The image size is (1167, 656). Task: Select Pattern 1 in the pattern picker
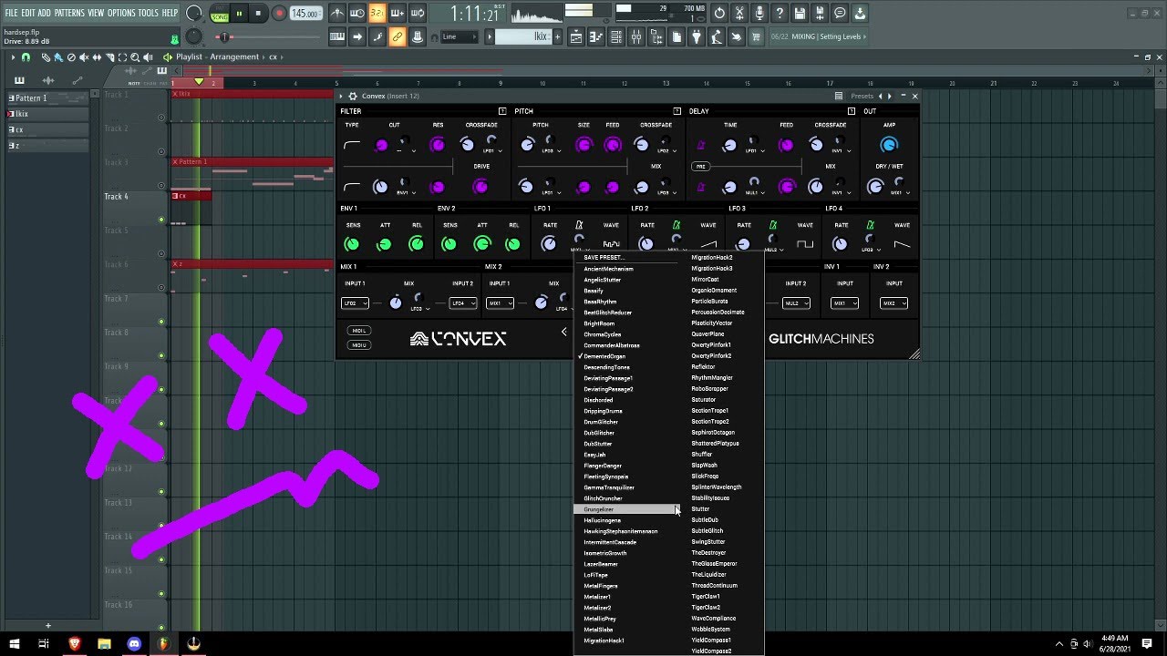click(49, 98)
